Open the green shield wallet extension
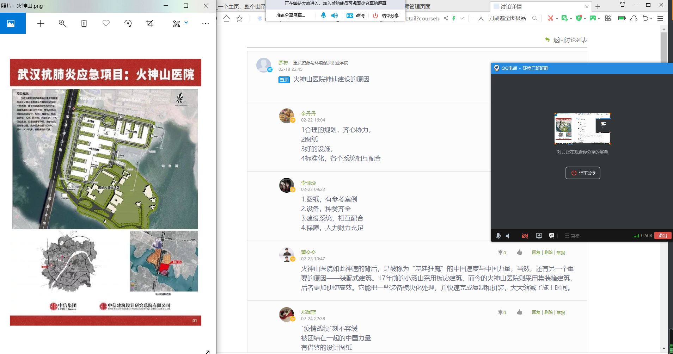Image resolution: width=673 pixels, height=354 pixels. click(579, 18)
